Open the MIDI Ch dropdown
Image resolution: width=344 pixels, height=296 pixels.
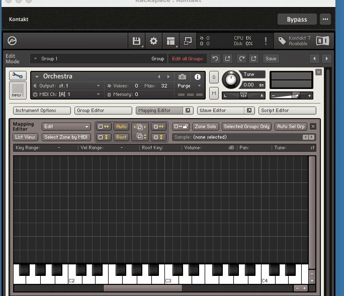pyautogui.click(x=67, y=94)
